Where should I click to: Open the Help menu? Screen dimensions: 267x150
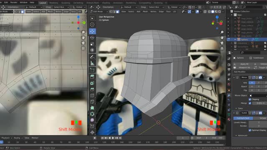pos(32,2)
